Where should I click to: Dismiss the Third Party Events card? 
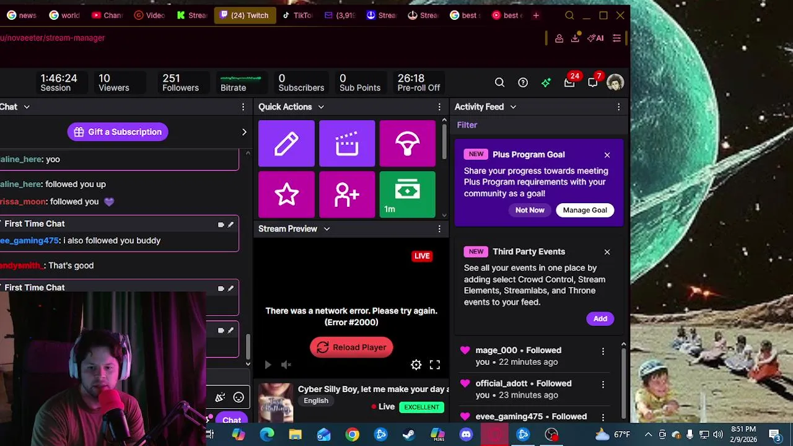click(607, 252)
